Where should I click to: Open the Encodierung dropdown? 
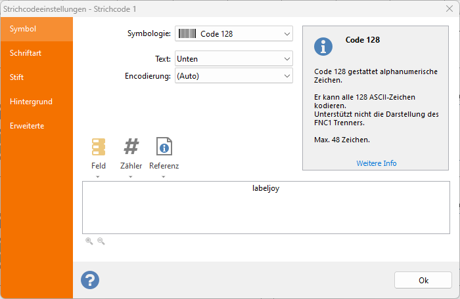(287, 76)
